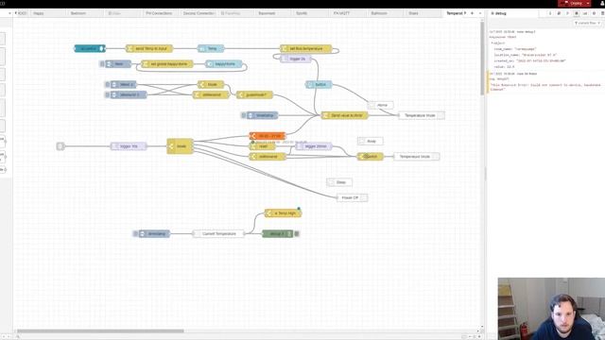Select the large Mode switch node
The height and width of the screenshot is (340, 605).
pyautogui.click(x=181, y=146)
